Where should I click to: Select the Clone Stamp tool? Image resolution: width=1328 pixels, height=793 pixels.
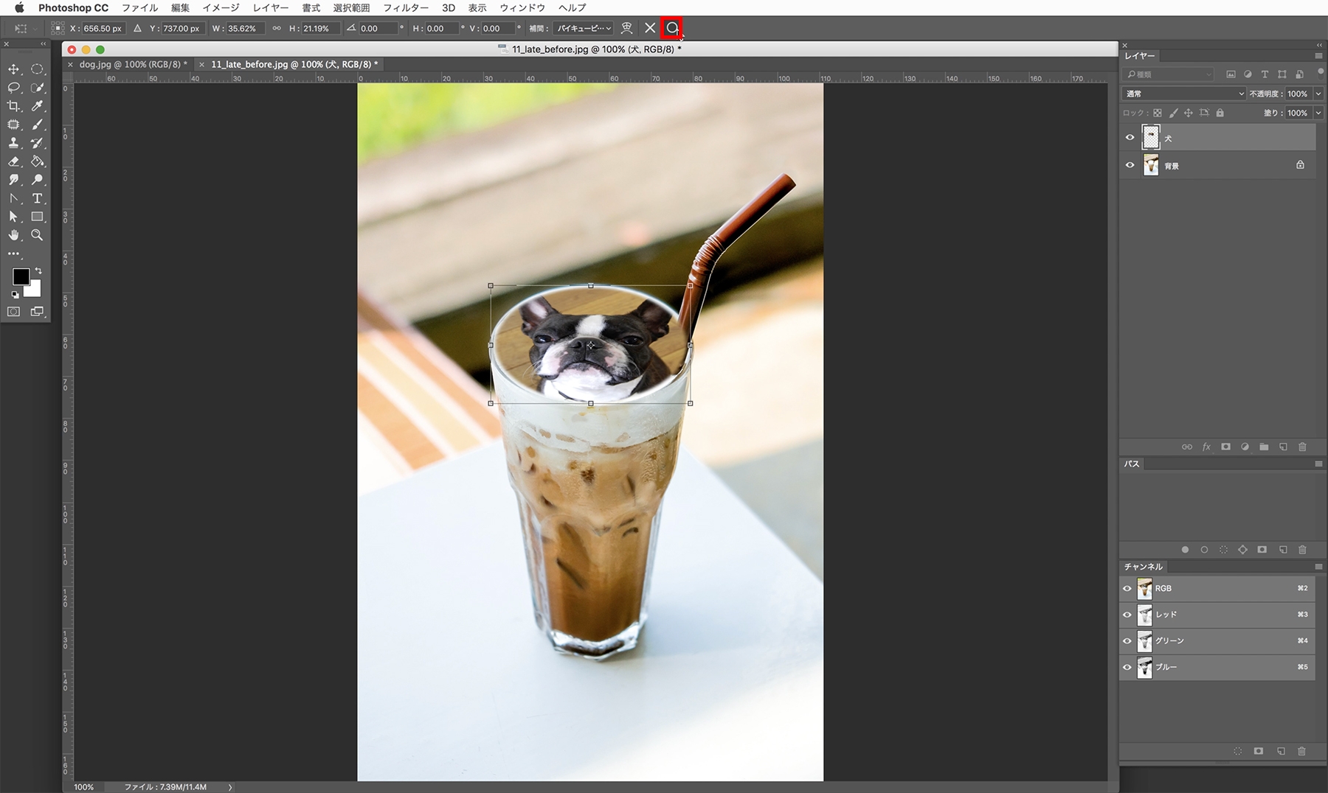(x=13, y=143)
